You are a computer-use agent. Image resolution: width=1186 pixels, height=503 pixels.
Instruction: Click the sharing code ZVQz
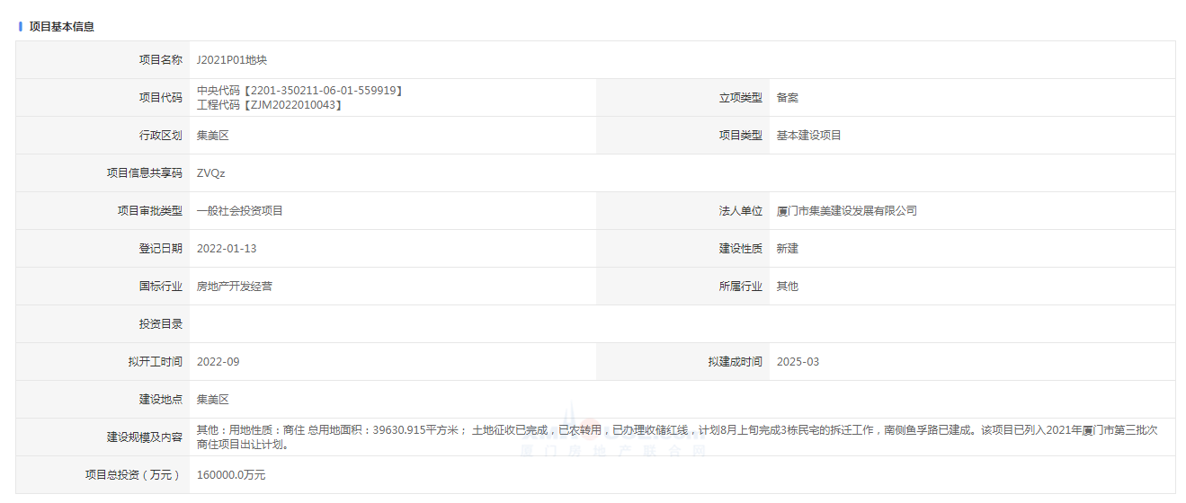coord(211,173)
